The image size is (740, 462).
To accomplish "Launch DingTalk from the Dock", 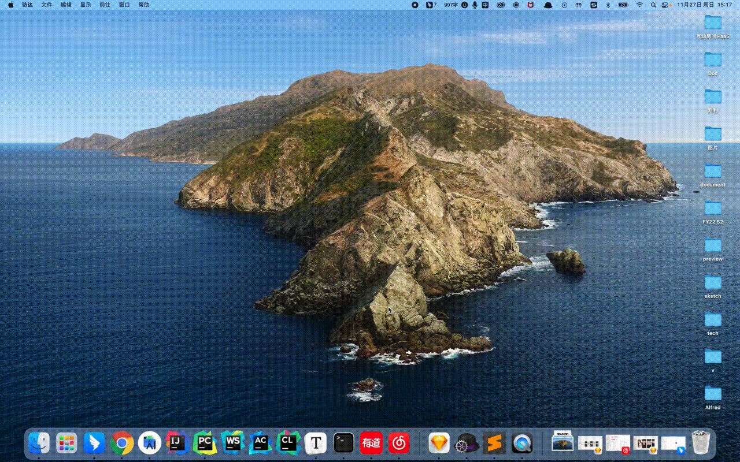I will (94, 443).
